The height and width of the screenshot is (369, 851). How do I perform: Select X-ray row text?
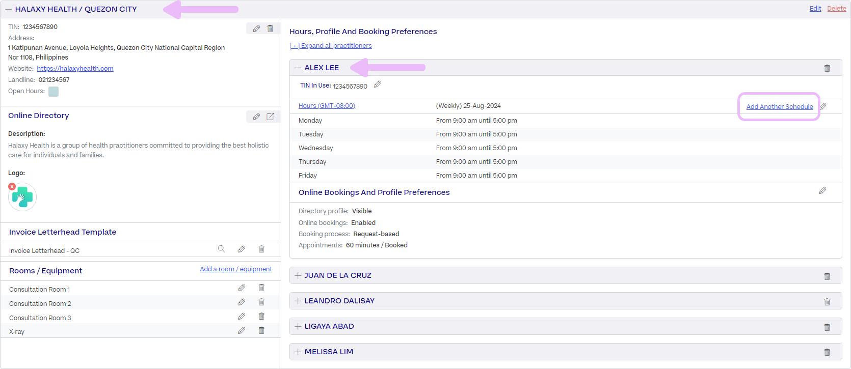pos(17,332)
